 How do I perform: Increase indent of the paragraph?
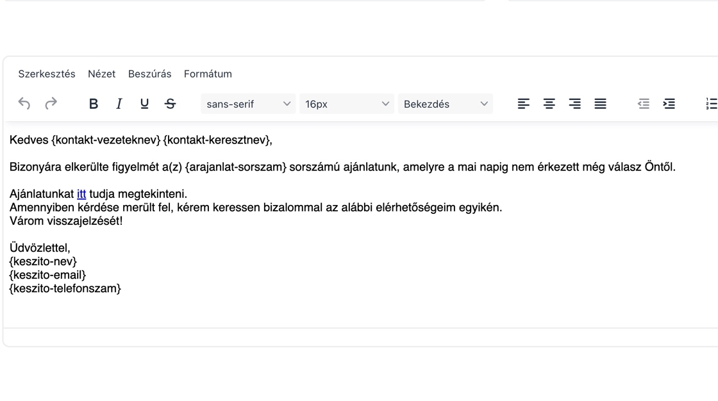click(x=669, y=104)
